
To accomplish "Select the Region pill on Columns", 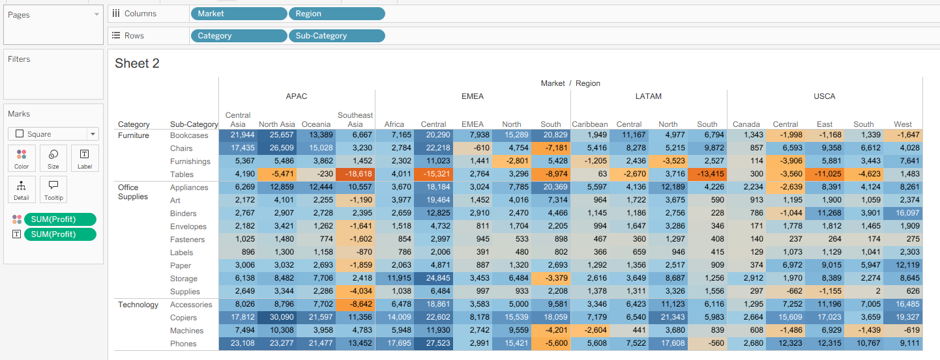I will coord(336,14).
